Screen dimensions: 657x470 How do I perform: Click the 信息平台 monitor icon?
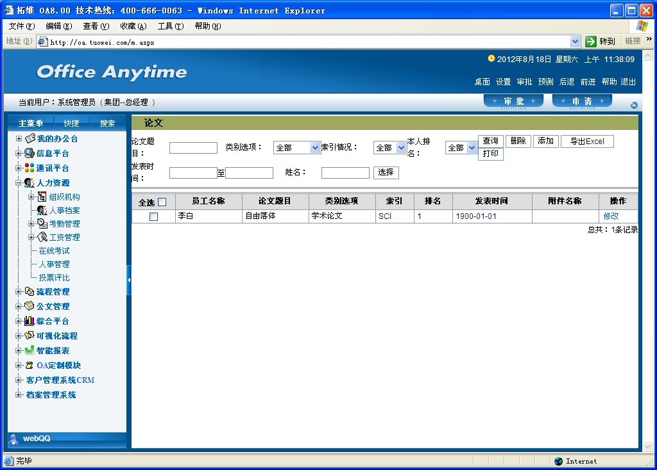pyautogui.click(x=30, y=153)
